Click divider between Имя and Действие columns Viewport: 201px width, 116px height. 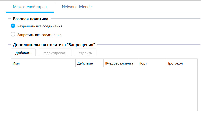(x=76, y=63)
